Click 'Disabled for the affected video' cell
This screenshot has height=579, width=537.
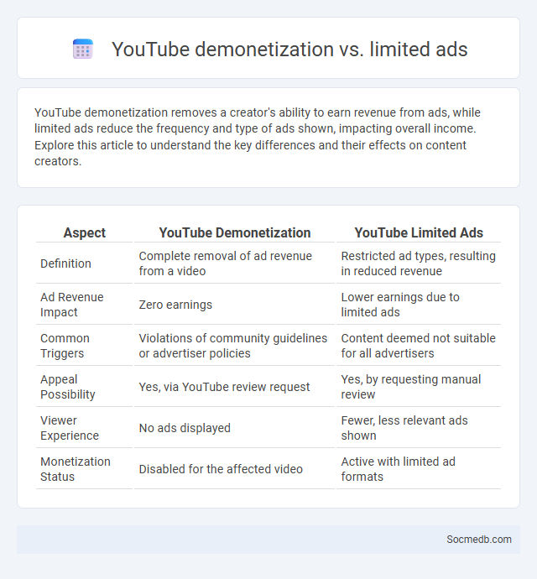[221, 469]
